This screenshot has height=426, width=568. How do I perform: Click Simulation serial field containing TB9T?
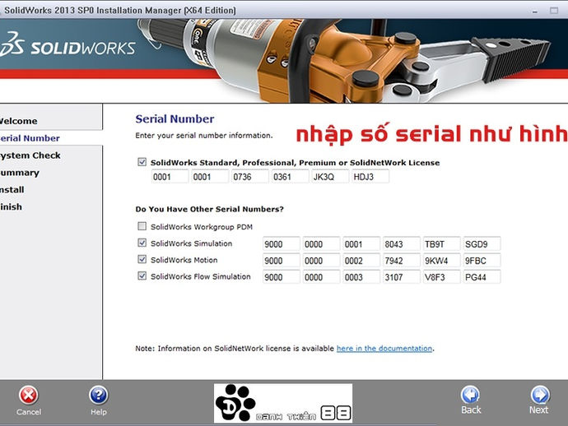(x=441, y=244)
